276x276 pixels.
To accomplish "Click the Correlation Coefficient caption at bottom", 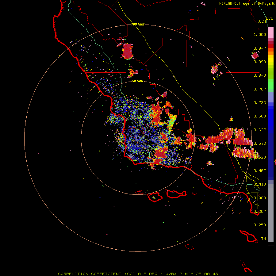I will (x=138, y=274).
